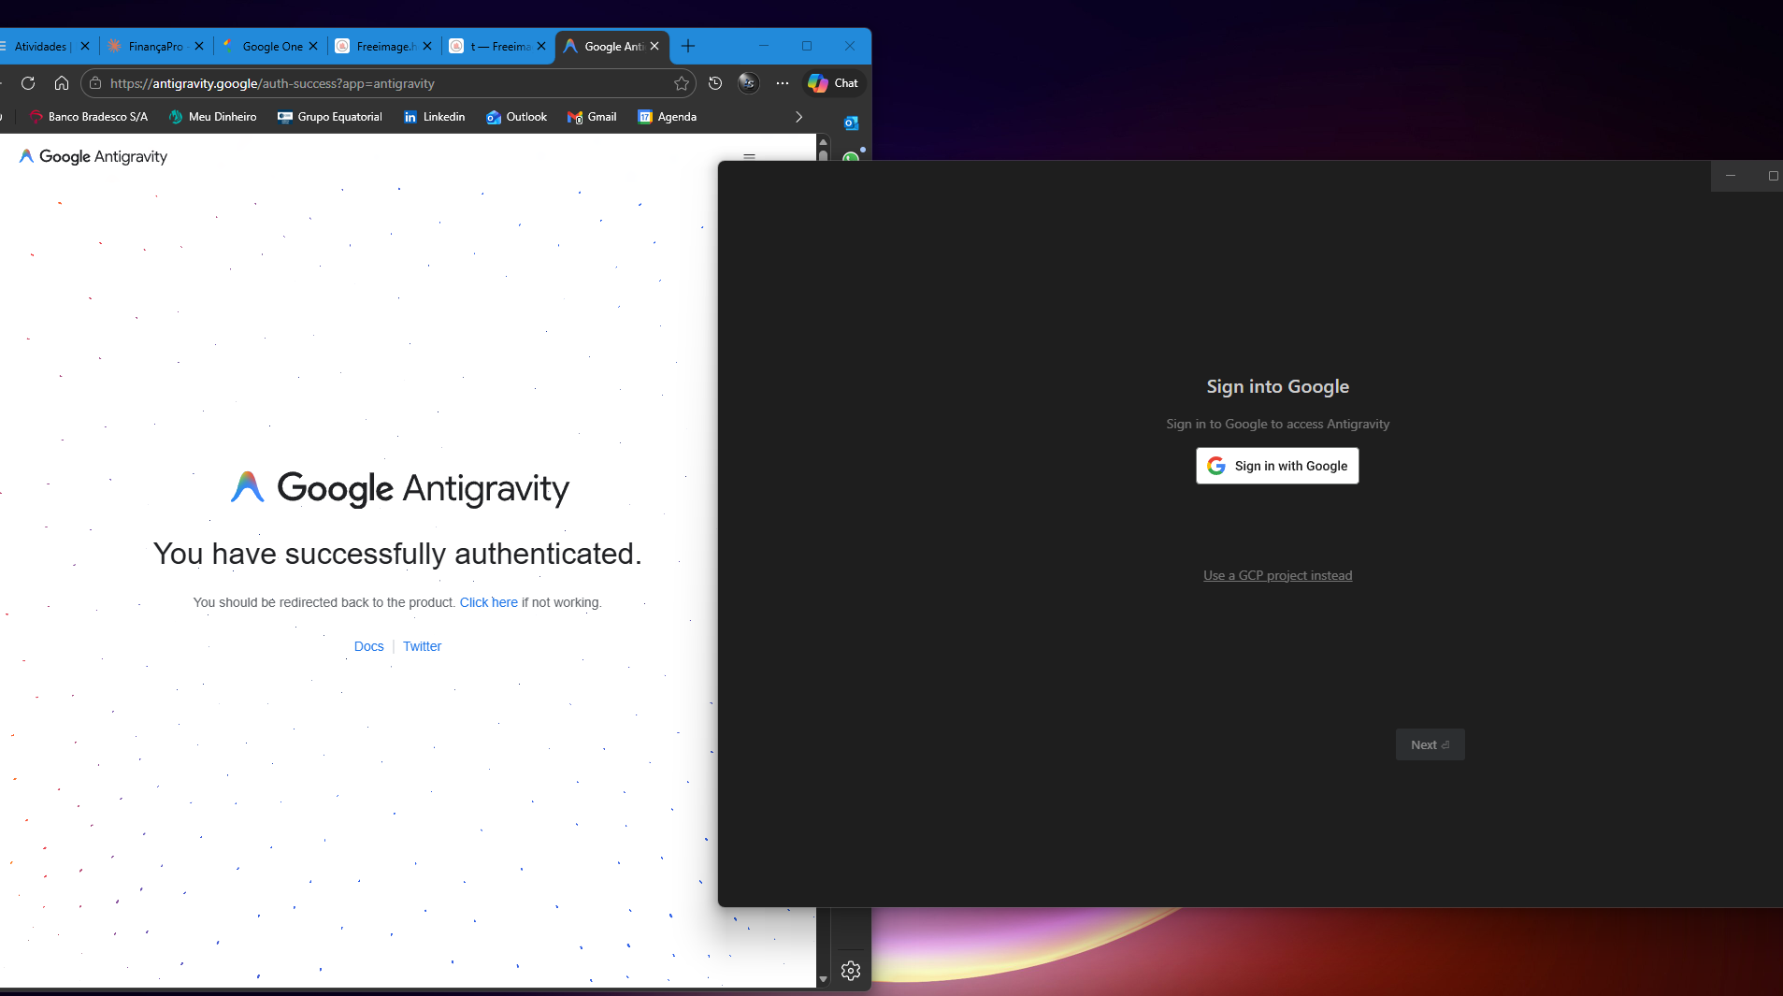Click Google Antigravity logo in page header
This screenshot has height=996, width=1783.
93,156
